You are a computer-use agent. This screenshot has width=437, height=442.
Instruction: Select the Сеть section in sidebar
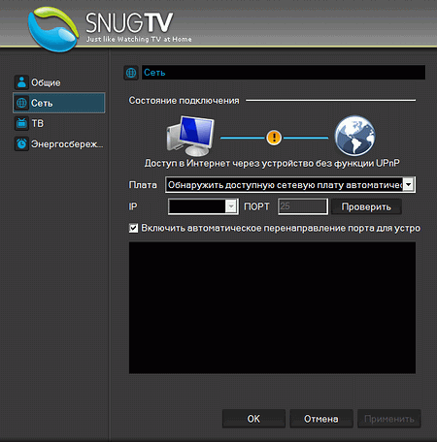tap(59, 103)
